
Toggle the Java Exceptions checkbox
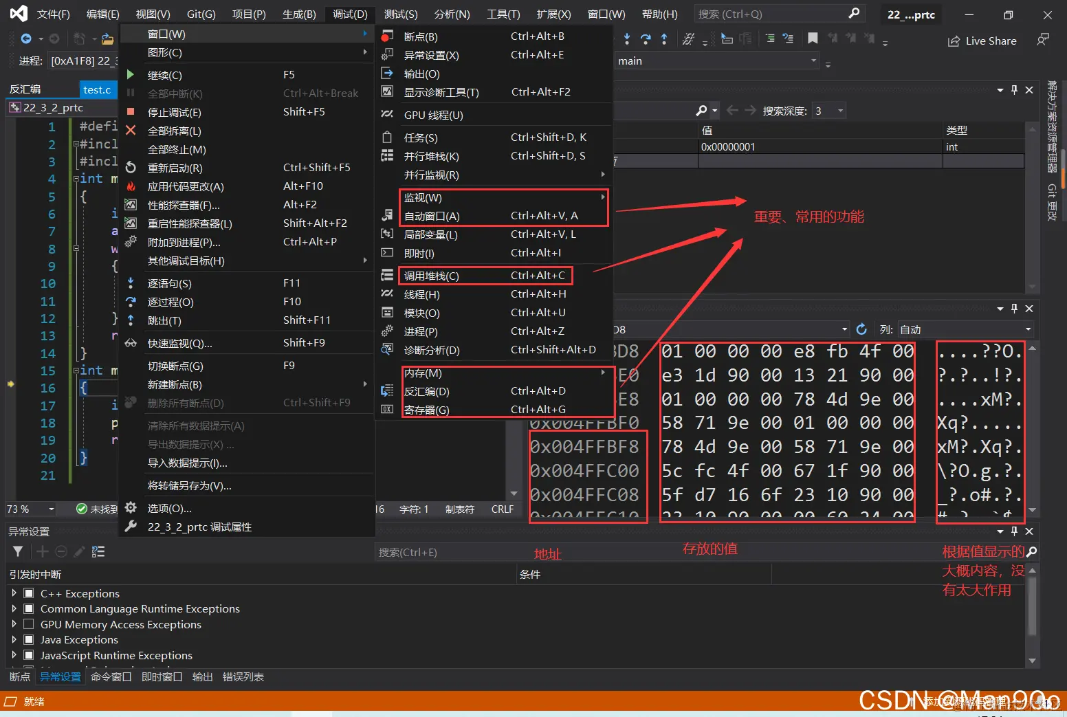click(x=29, y=639)
